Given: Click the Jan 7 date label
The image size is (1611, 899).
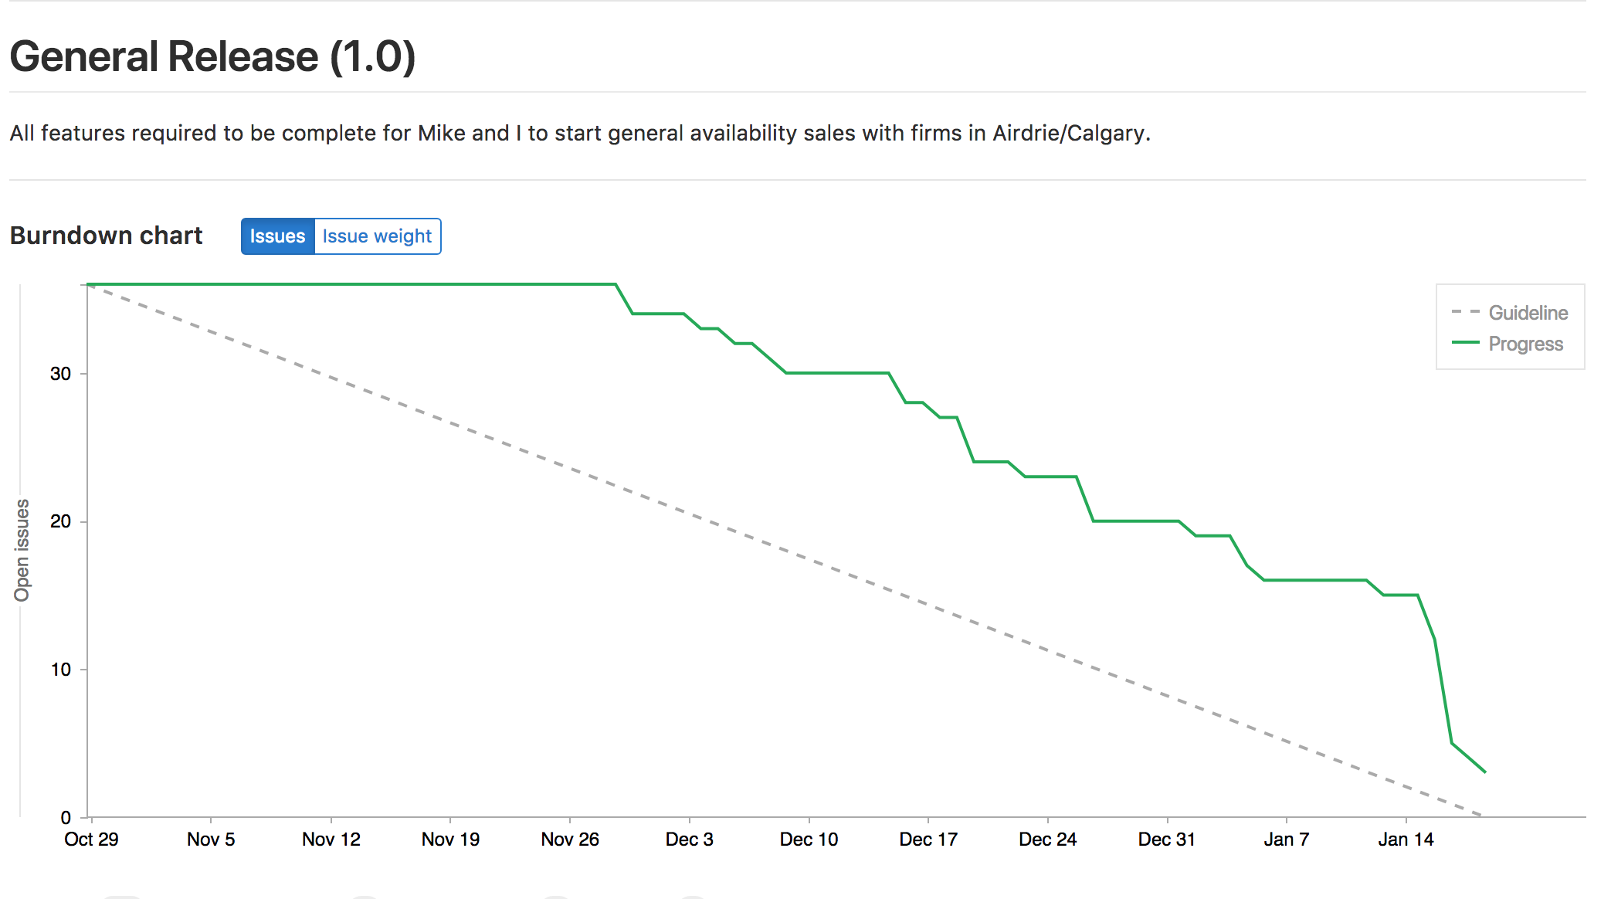Looking at the screenshot, I should pyautogui.click(x=1287, y=840).
